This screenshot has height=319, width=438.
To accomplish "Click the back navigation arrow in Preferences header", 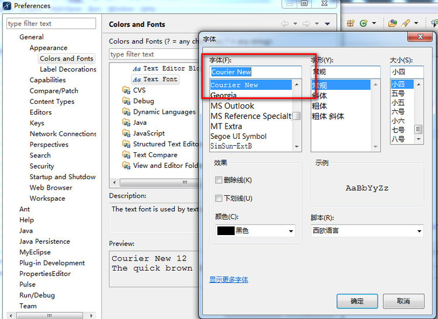I will click(x=284, y=24).
